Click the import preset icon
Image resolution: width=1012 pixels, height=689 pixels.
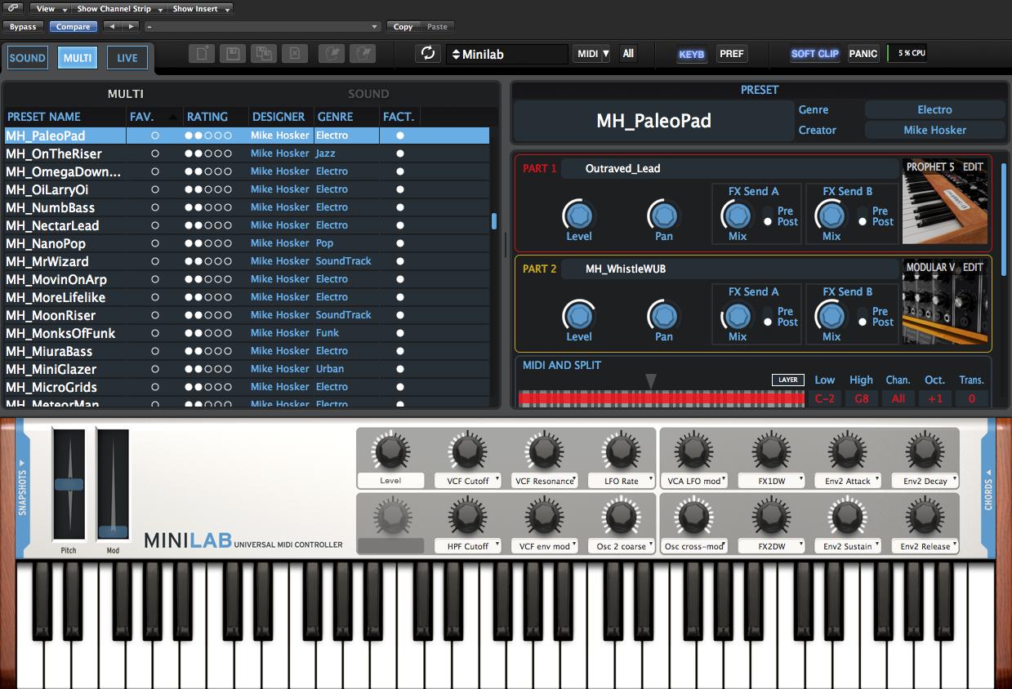[331, 54]
